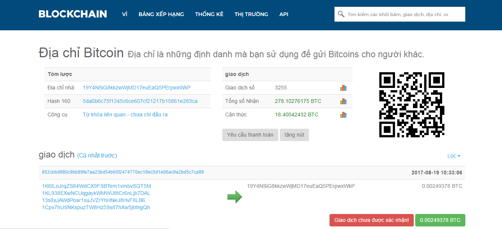
Task: Open transaction hash 852cbbd980c9 link
Action: coord(123,172)
